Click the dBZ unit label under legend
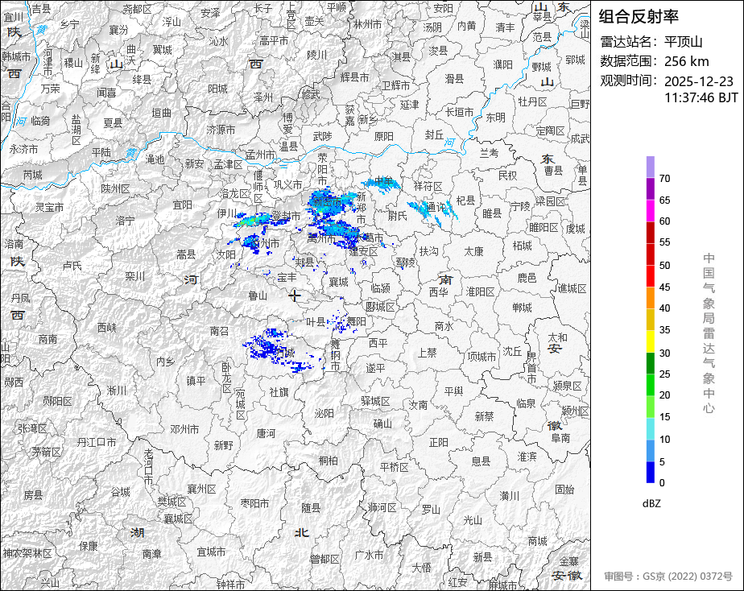The image size is (744, 591). click(x=651, y=504)
